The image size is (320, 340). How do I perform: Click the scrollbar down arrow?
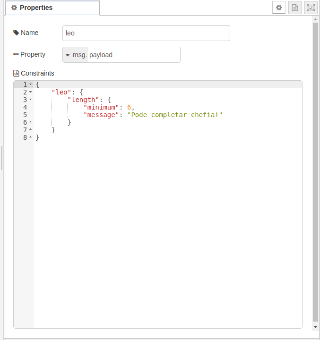point(315,327)
